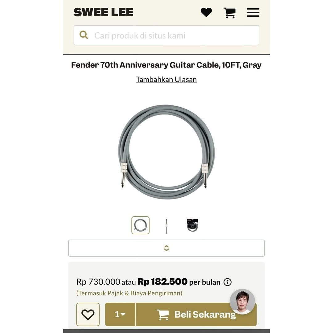Click the 'Rp 182.500 per bulan' installment price
Screen dimensions: 333x333
point(179,282)
